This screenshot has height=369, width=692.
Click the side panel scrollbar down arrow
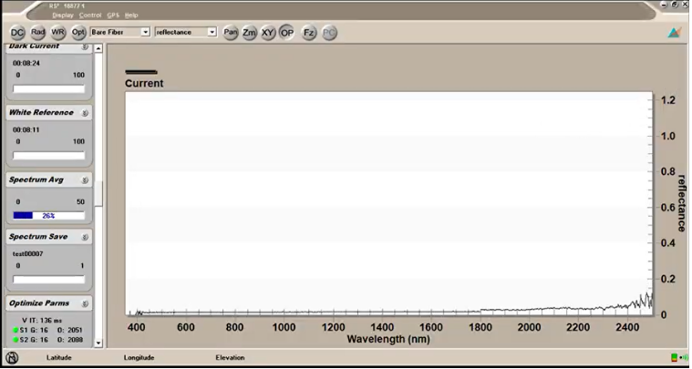click(98, 343)
